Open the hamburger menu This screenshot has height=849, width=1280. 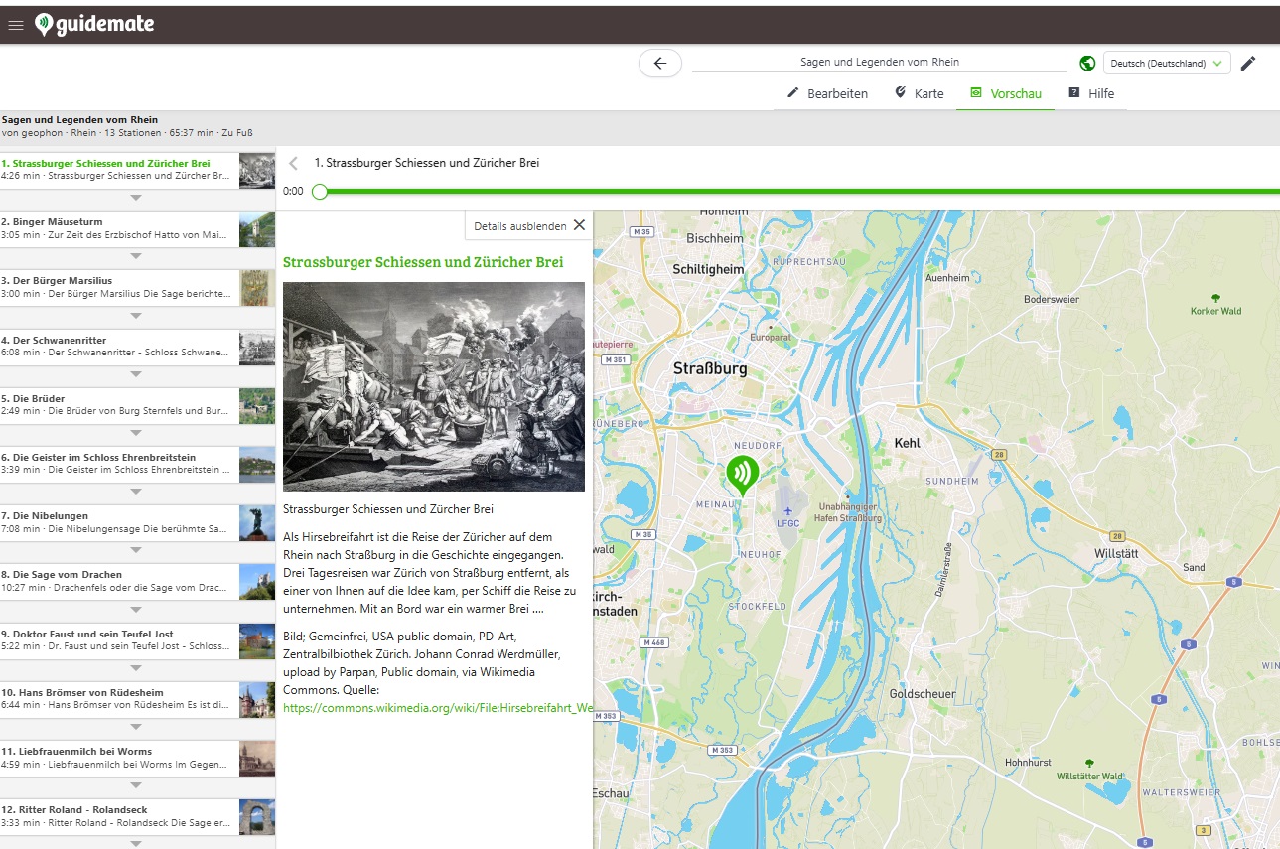coord(16,25)
